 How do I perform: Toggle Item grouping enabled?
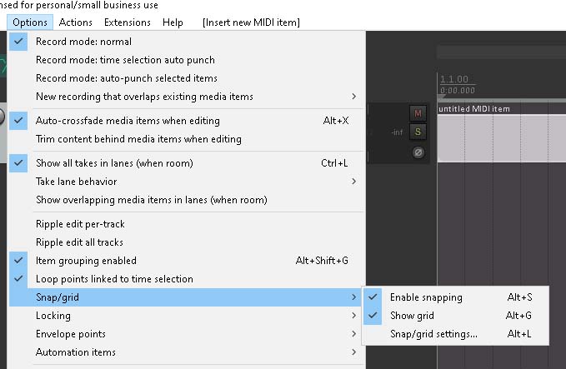pyautogui.click(x=185, y=261)
